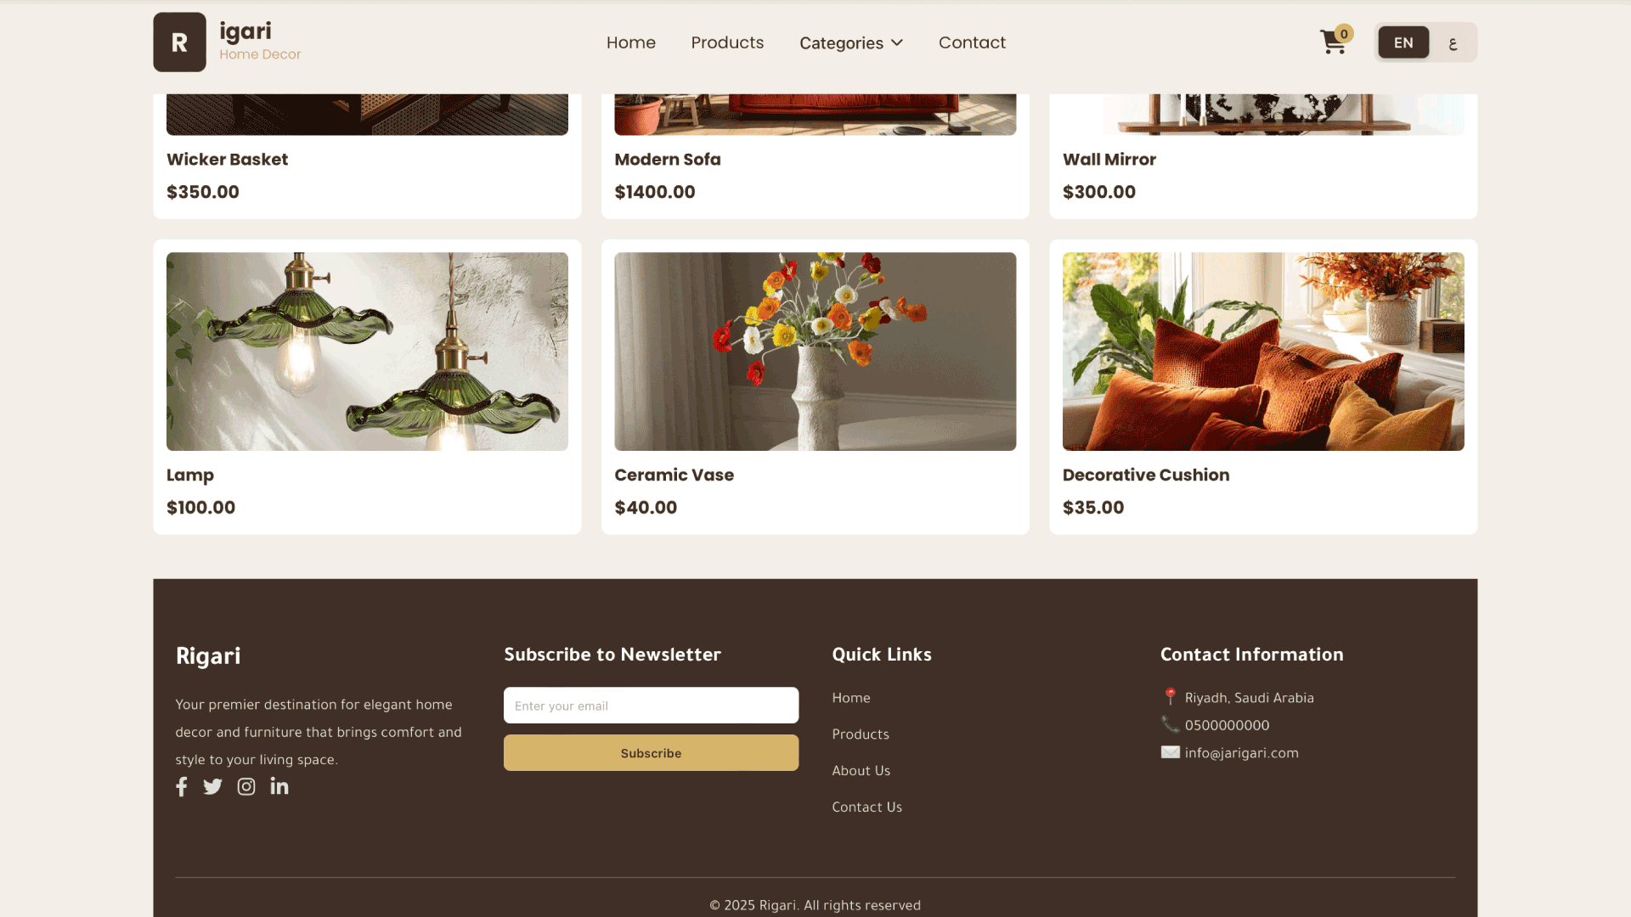Click the phone icon by 0500000000
The height and width of the screenshot is (917, 1631).
(1170, 724)
